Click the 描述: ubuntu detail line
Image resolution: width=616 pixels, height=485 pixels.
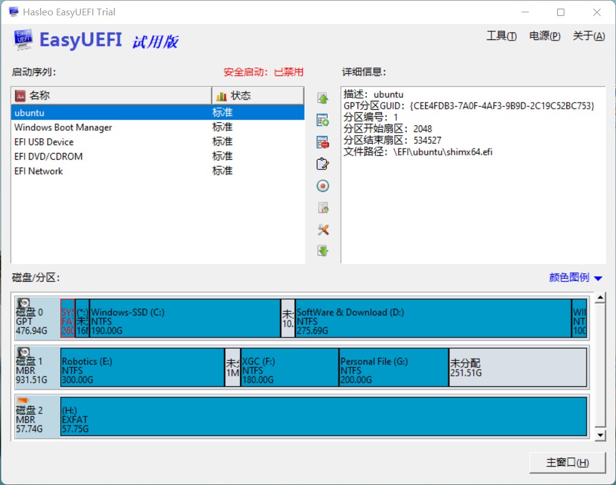(373, 95)
